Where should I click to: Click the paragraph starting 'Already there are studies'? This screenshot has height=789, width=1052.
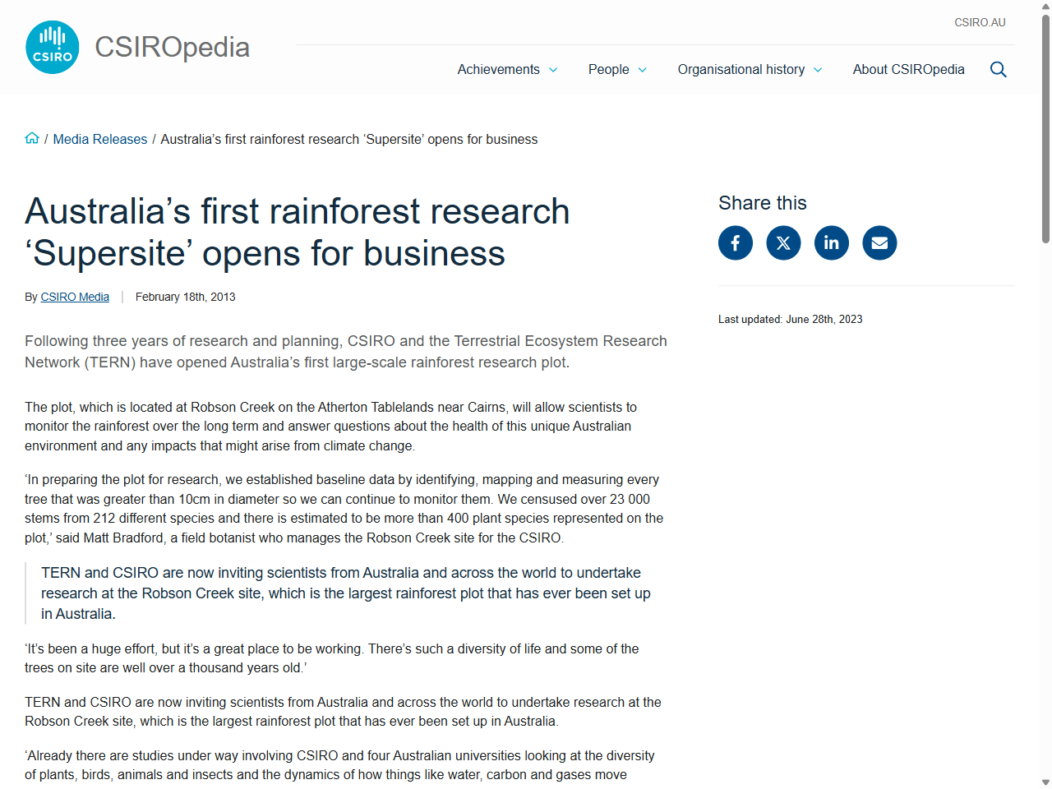point(339,765)
